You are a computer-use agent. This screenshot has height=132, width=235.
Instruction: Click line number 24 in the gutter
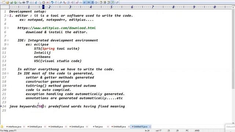pyautogui.click(x=4, y=106)
